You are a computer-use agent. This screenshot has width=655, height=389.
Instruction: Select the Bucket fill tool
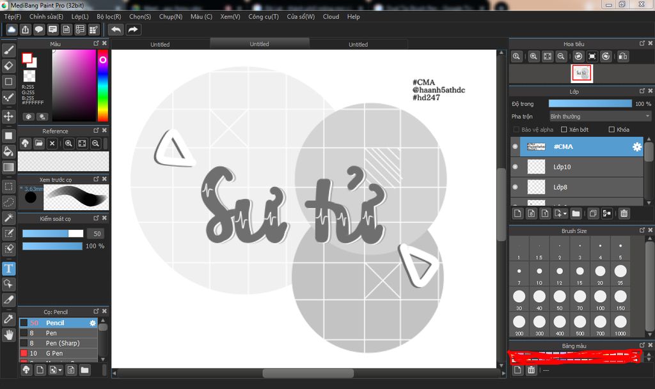pyautogui.click(x=9, y=151)
